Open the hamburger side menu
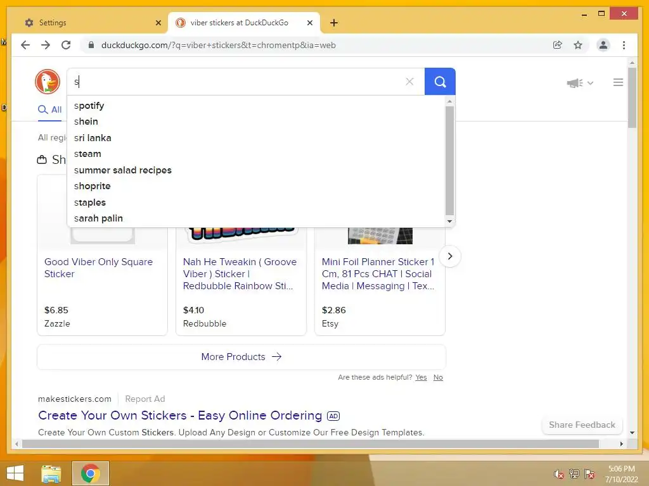The height and width of the screenshot is (486, 649). (x=618, y=82)
